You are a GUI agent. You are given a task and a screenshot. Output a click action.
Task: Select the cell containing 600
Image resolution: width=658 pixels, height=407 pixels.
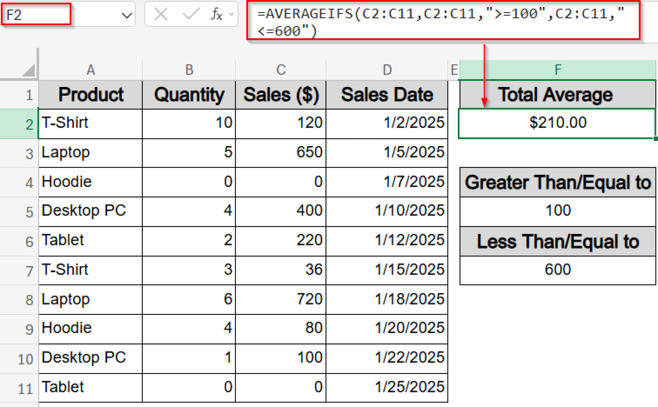pos(557,270)
